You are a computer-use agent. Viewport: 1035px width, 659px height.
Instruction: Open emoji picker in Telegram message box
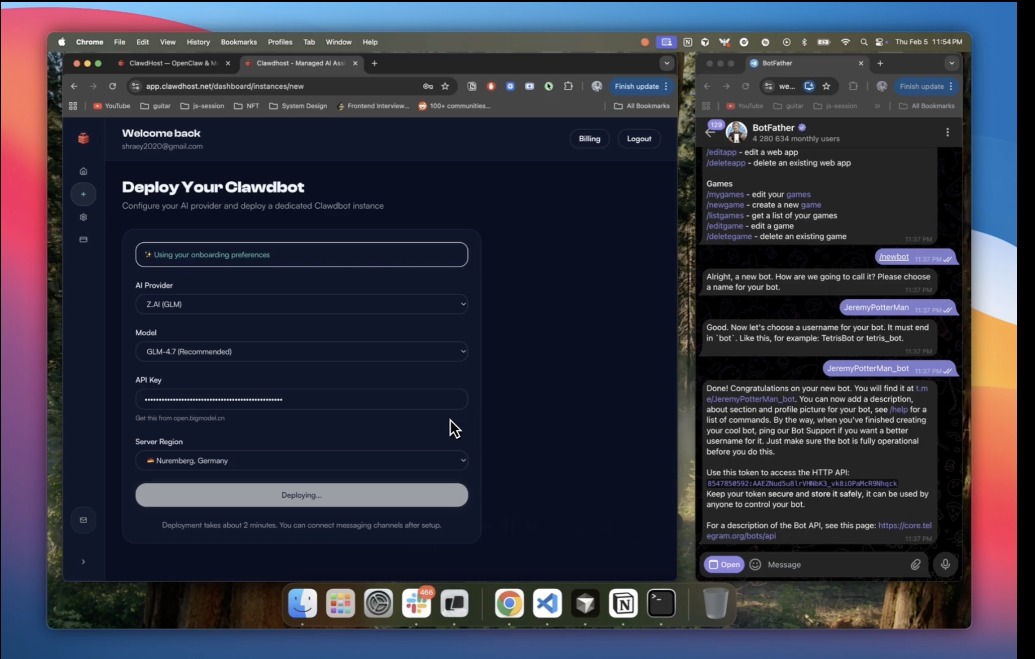pos(755,564)
